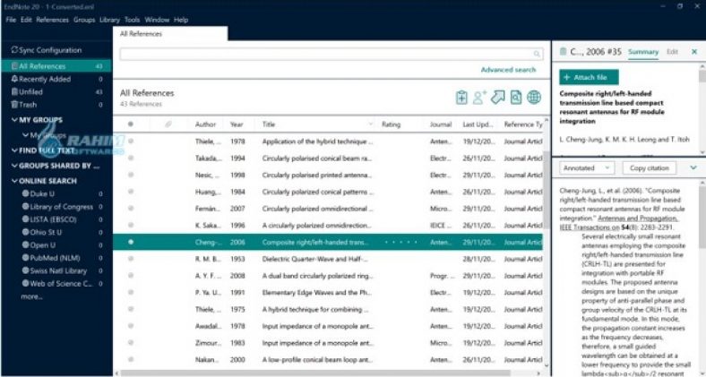
Task: Click the online search globe icon
Action: point(534,98)
